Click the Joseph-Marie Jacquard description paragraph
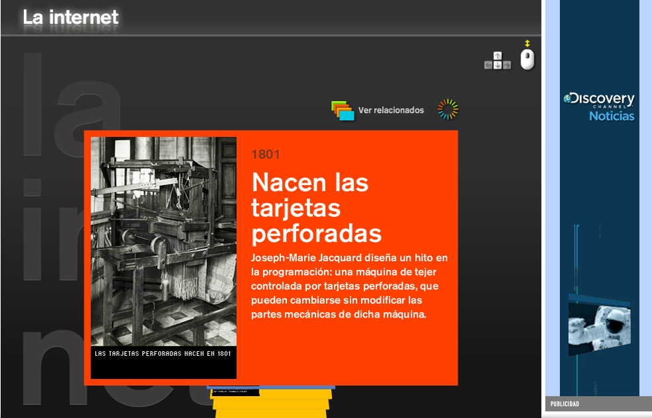 click(x=350, y=285)
